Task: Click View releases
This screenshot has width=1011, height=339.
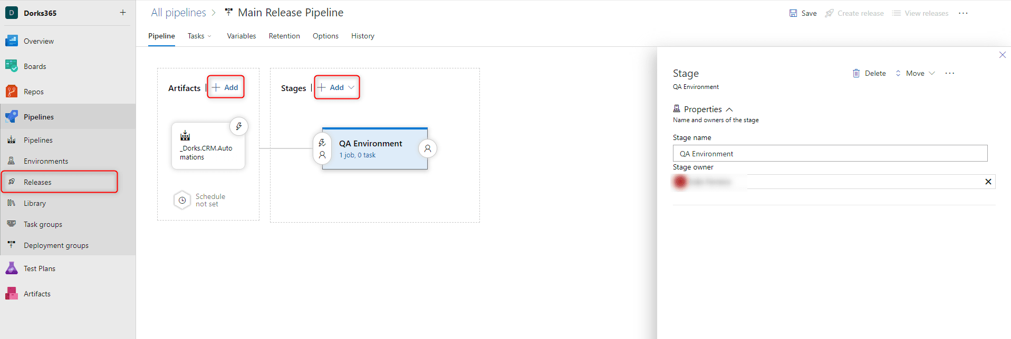Action: coord(920,13)
